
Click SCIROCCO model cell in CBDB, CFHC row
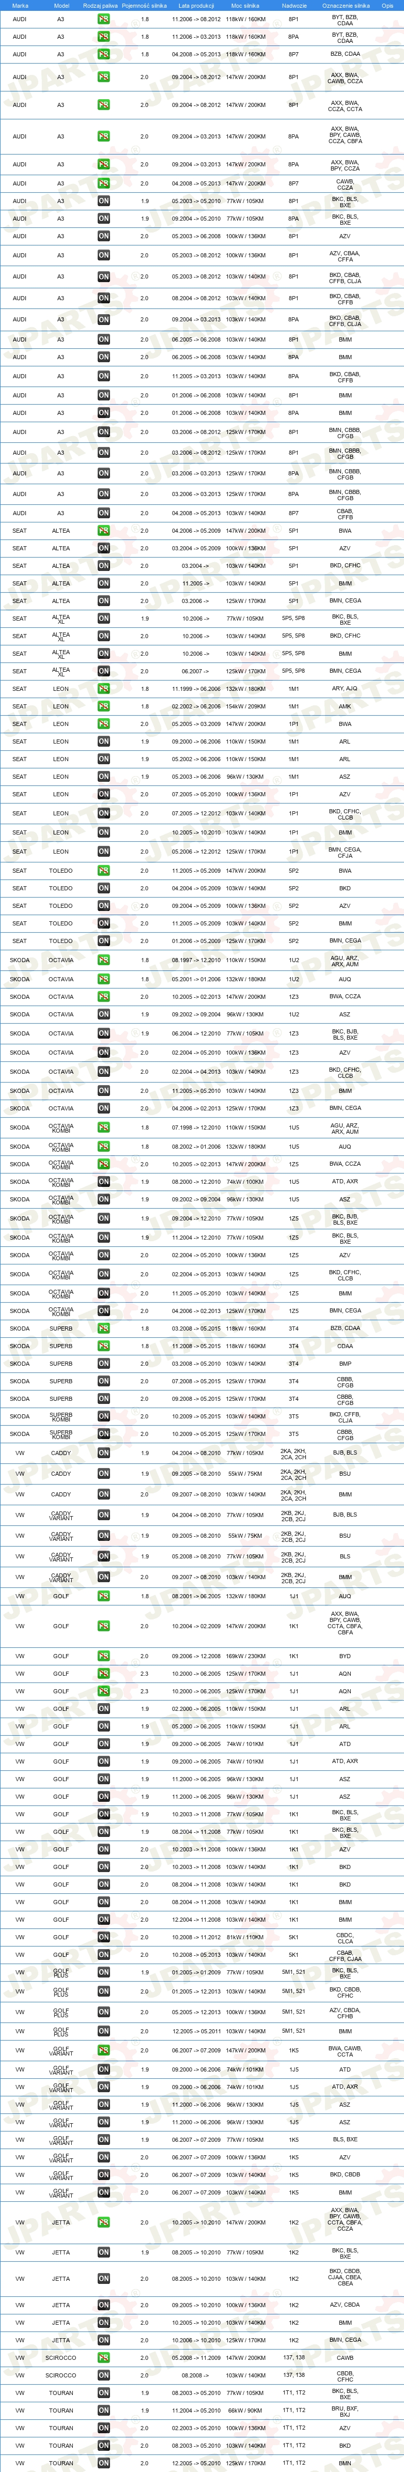point(61,2376)
